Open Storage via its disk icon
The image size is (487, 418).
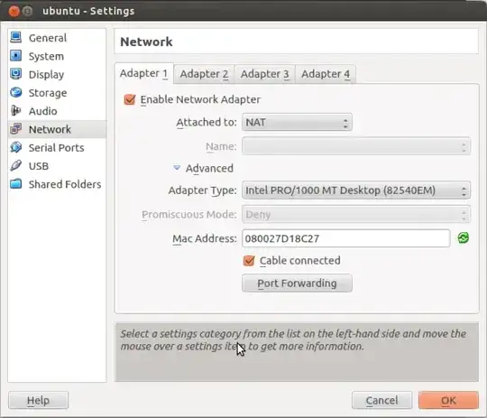pos(16,92)
